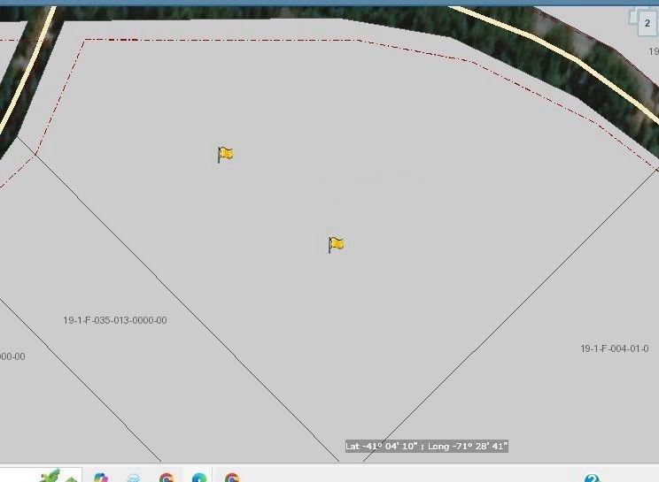Click the green arrow icon beside the bird
Screen dimensions: 659x482
coord(71,478)
